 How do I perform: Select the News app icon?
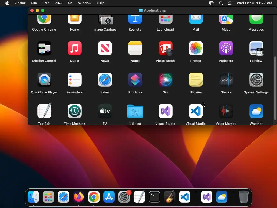tap(105, 48)
